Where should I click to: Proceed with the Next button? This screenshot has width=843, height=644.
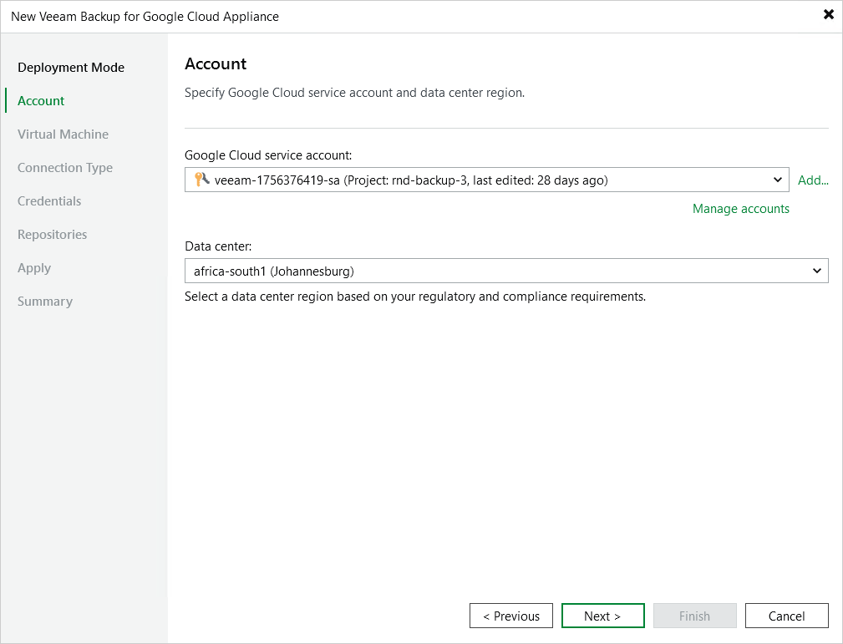(x=602, y=616)
